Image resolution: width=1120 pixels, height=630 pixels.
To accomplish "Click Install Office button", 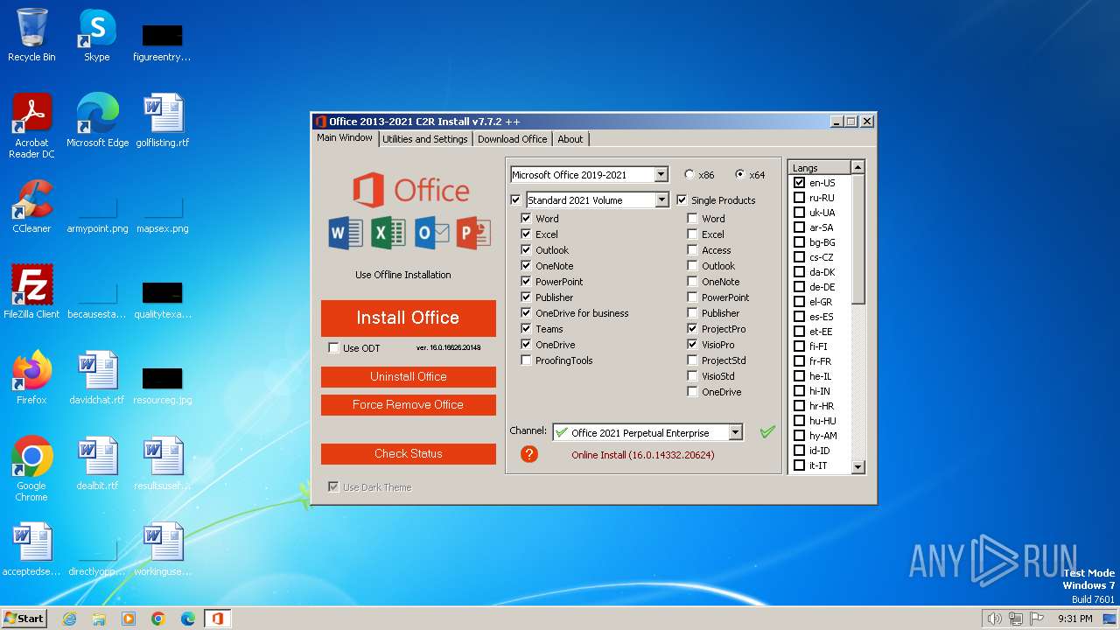I will 408,318.
